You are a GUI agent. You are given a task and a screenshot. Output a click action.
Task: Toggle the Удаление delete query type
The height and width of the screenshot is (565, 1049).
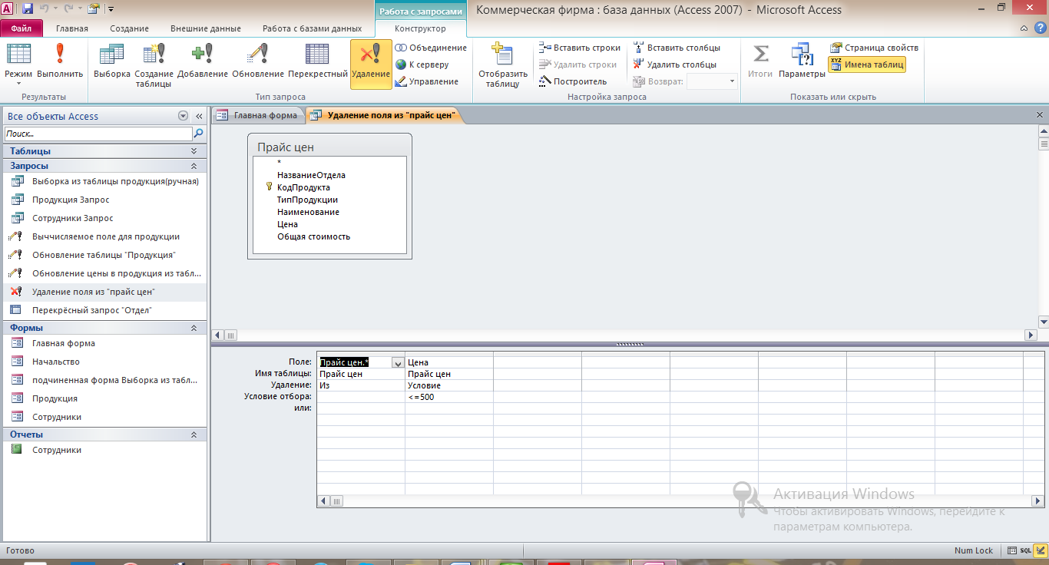[x=371, y=65]
